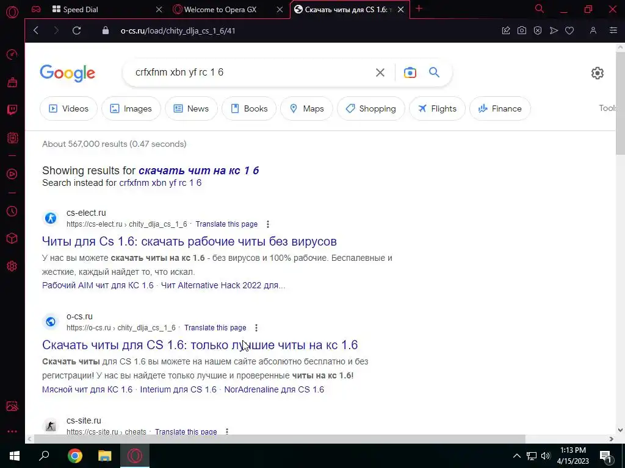
Task: Clear the Google search query
Action: tap(380, 73)
